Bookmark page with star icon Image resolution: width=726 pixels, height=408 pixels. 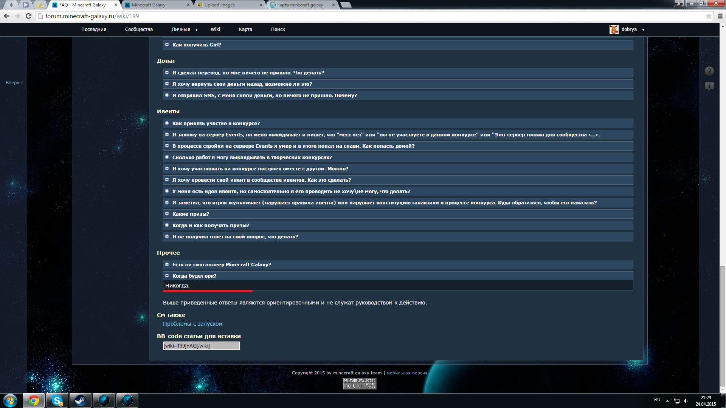point(709,16)
